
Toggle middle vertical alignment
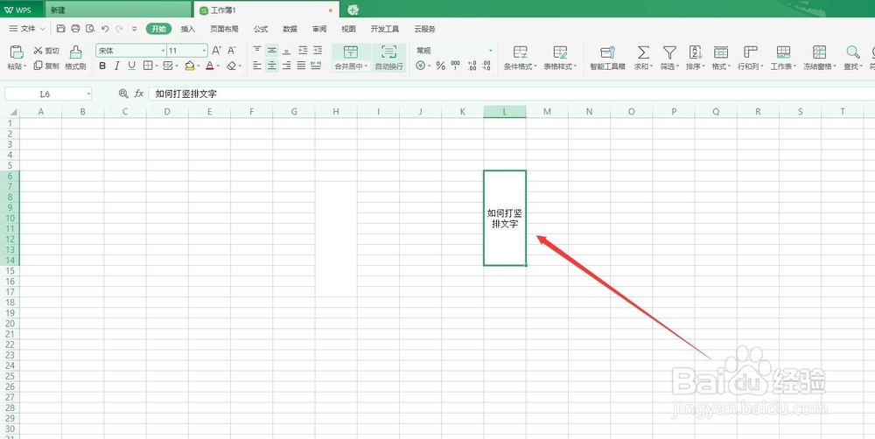[272, 50]
